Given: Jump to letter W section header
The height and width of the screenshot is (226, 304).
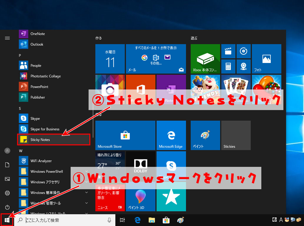Looking at the screenshot, I should [21, 151].
